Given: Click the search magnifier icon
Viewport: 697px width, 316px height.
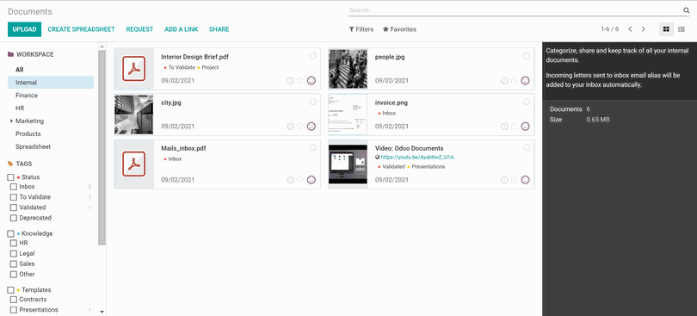Looking at the screenshot, I should (x=687, y=10).
